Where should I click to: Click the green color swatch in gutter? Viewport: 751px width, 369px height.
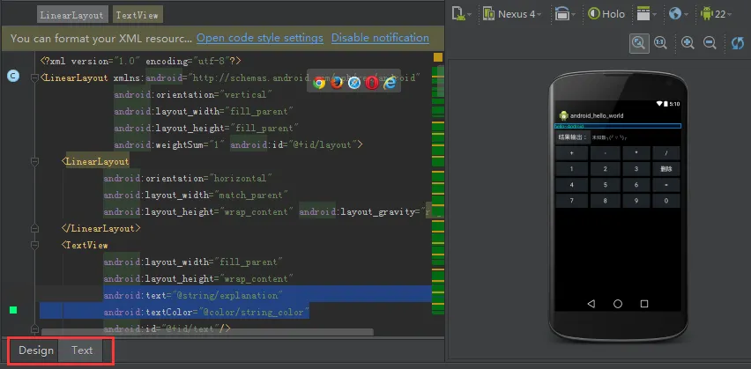pos(13,310)
